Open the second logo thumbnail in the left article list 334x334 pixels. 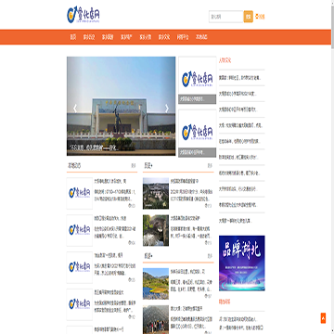[80, 230]
